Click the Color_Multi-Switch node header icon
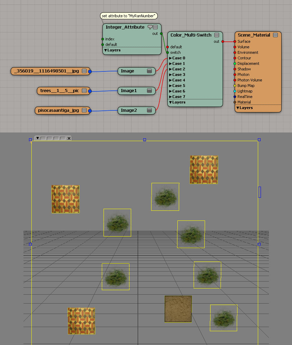This screenshot has width=292, height=345. (x=217, y=35)
